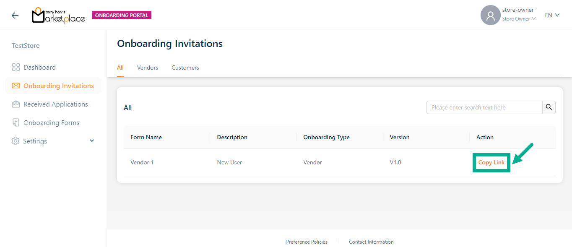Click the Torry Harris Marketplace logo
This screenshot has height=247, width=572.
tap(58, 16)
